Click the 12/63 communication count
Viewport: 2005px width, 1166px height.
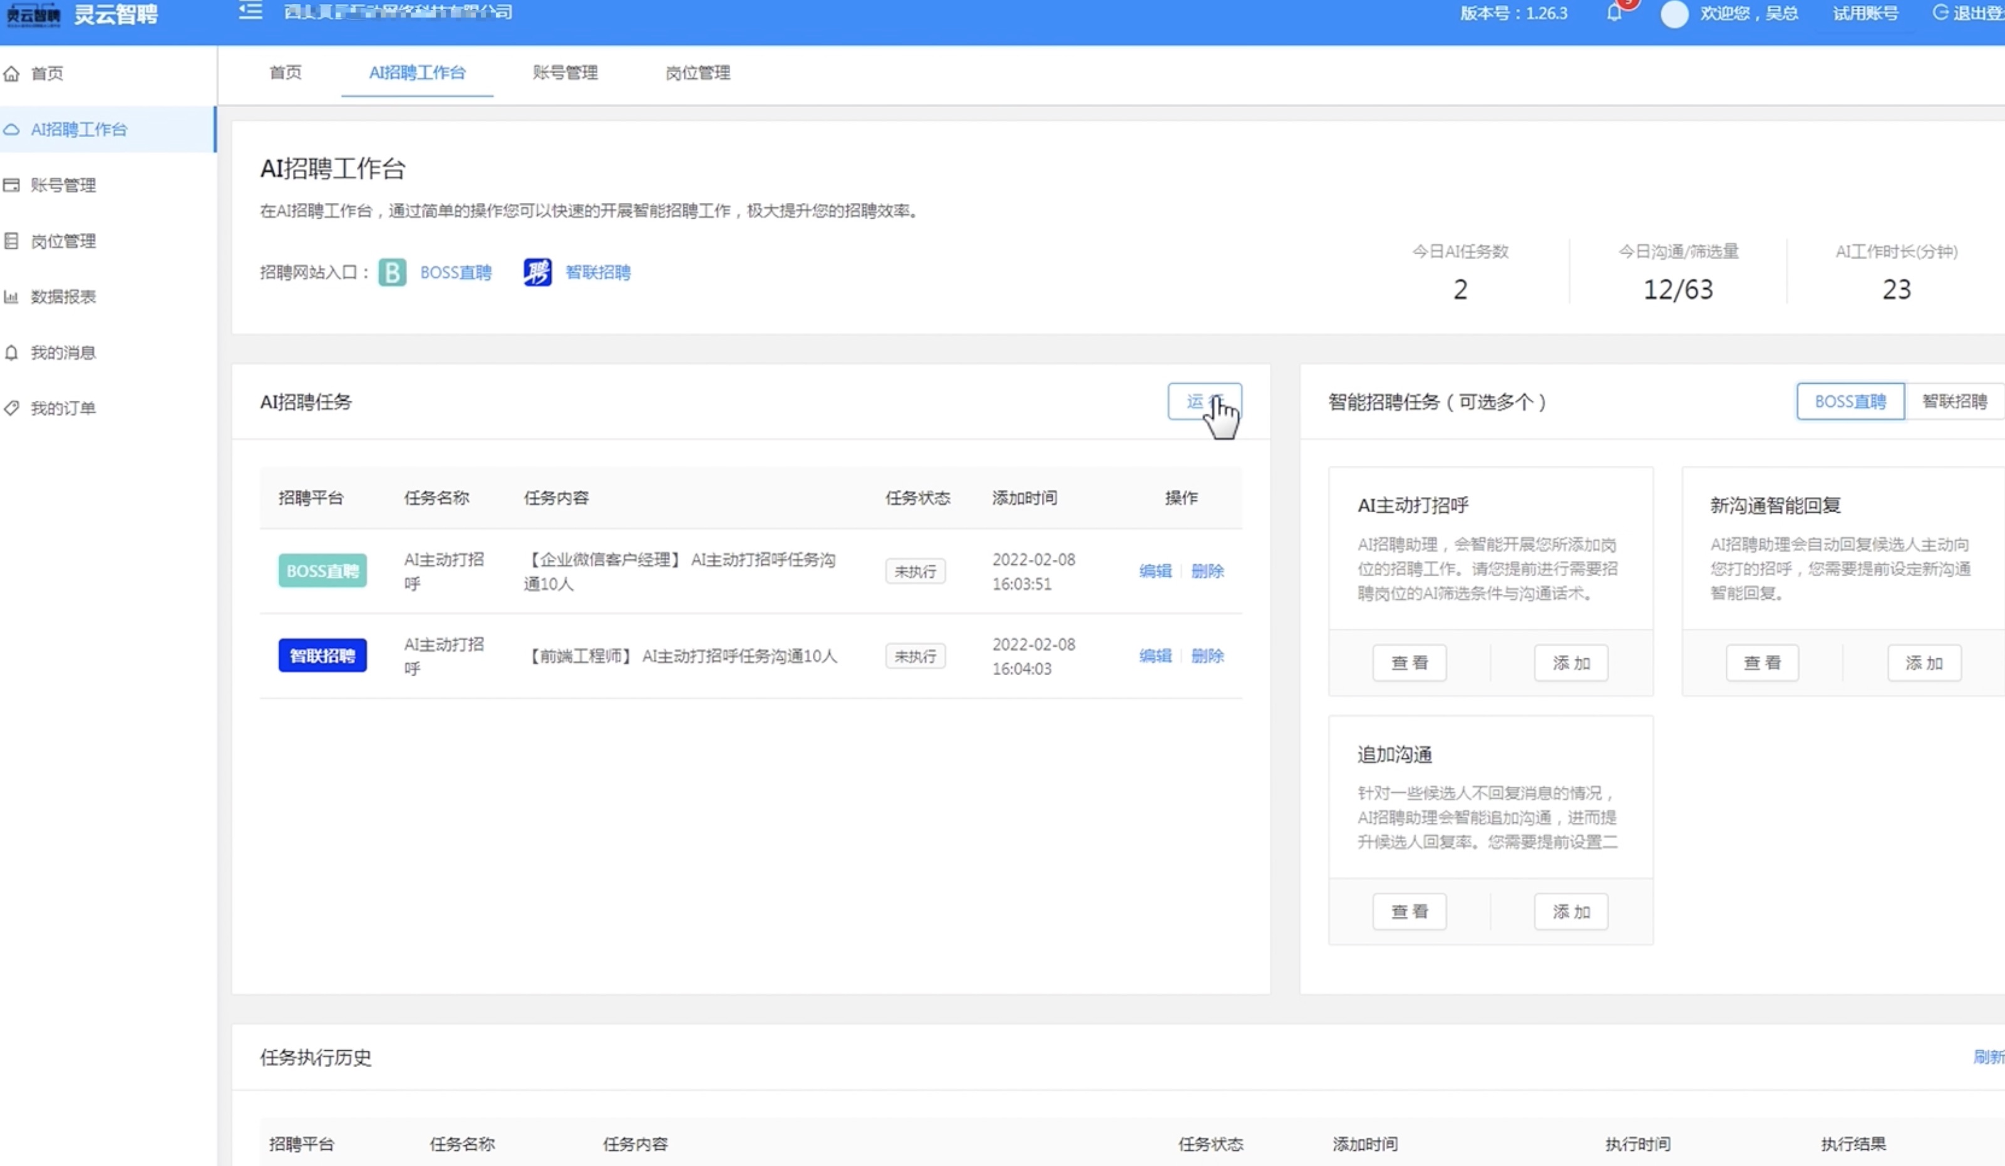1678,290
